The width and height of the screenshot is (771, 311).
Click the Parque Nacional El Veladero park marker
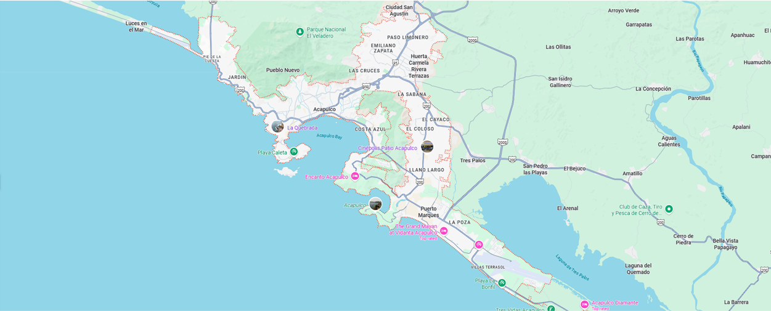[300, 31]
